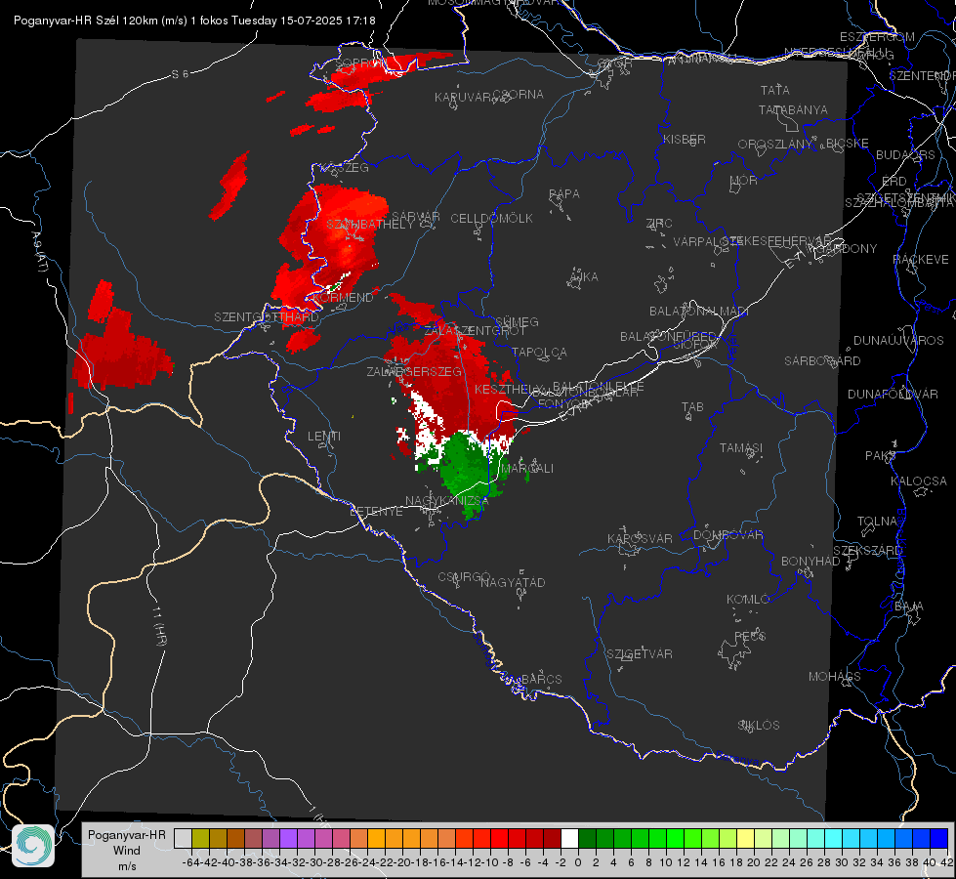956x879 pixels.
Task: Select the TATA label on the map
Action: point(775,90)
